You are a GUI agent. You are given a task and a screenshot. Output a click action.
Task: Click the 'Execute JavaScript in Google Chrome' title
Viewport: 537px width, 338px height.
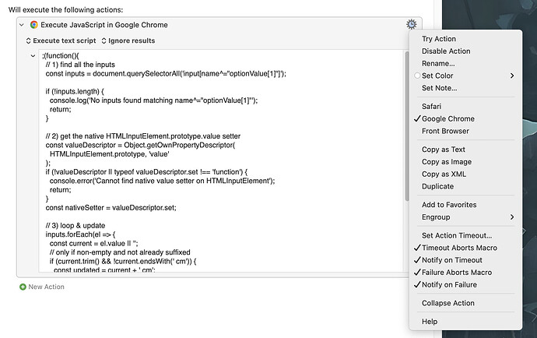click(x=104, y=25)
